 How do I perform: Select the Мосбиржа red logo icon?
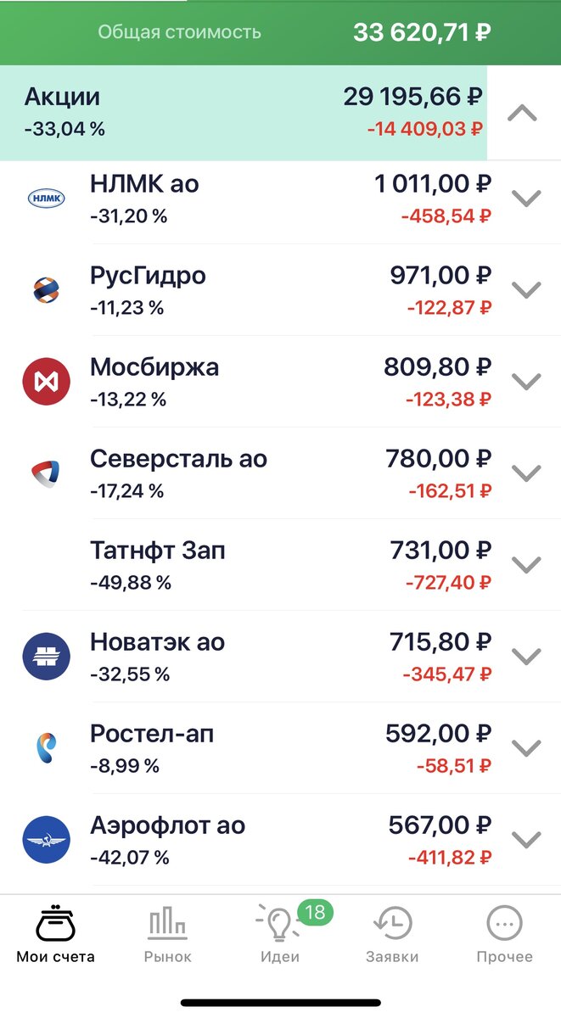pyautogui.click(x=47, y=380)
